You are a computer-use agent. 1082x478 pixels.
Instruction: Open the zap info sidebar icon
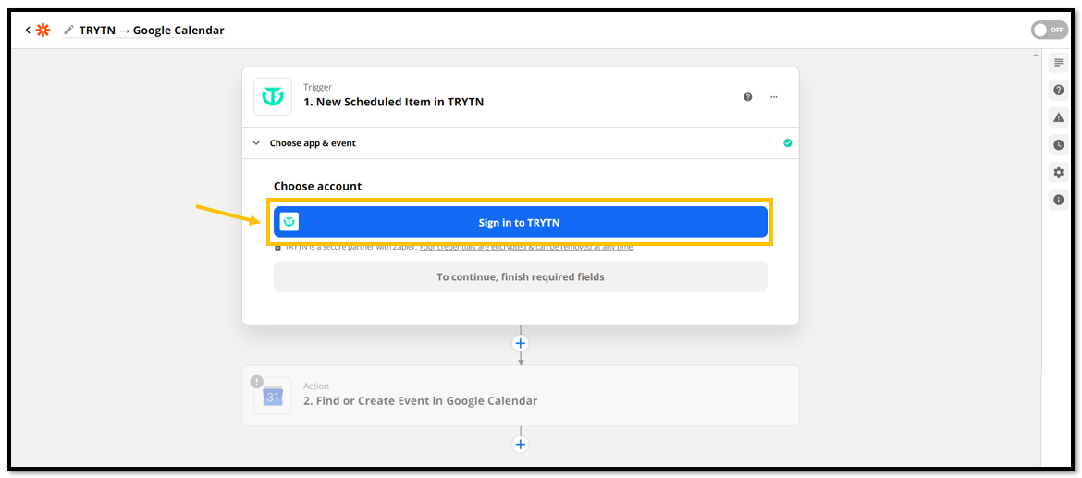[x=1058, y=200]
